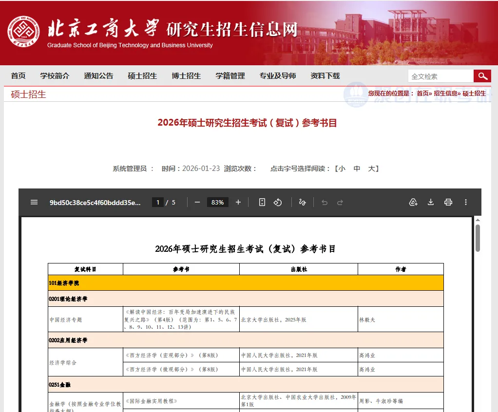
Task: Click the 西方经济学（微观部分） cell
Action: 181,370
